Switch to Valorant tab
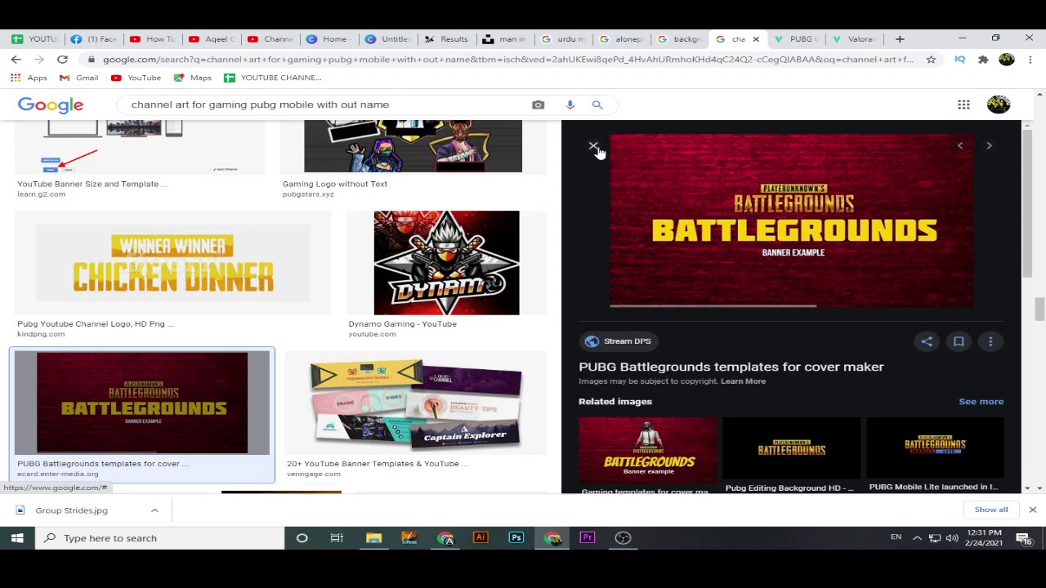 [x=855, y=39]
